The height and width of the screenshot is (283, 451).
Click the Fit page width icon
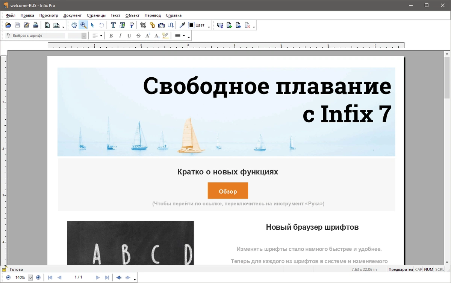tap(56, 25)
